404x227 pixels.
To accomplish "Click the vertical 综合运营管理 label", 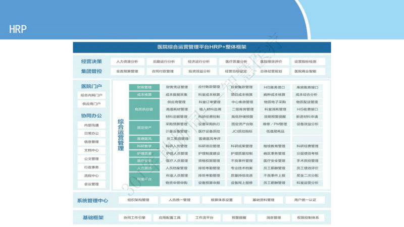I will [121, 135].
